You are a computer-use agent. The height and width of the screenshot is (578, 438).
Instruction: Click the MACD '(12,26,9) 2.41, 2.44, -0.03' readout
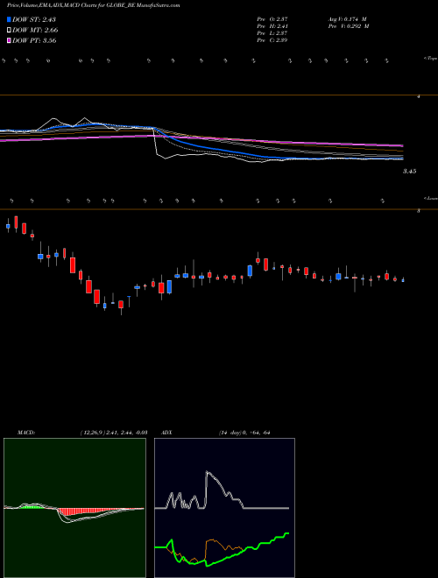point(114,433)
